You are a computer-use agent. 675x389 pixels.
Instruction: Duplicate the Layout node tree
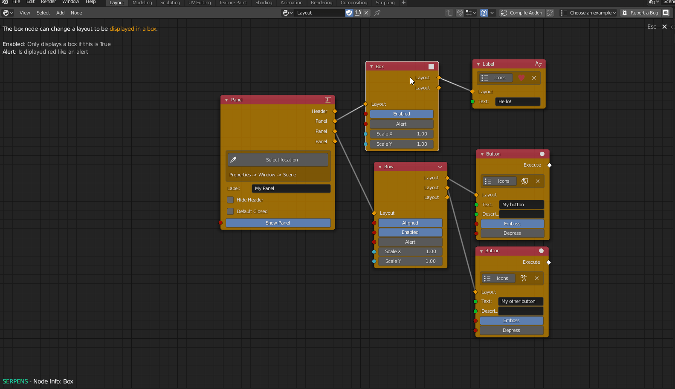[x=358, y=13]
